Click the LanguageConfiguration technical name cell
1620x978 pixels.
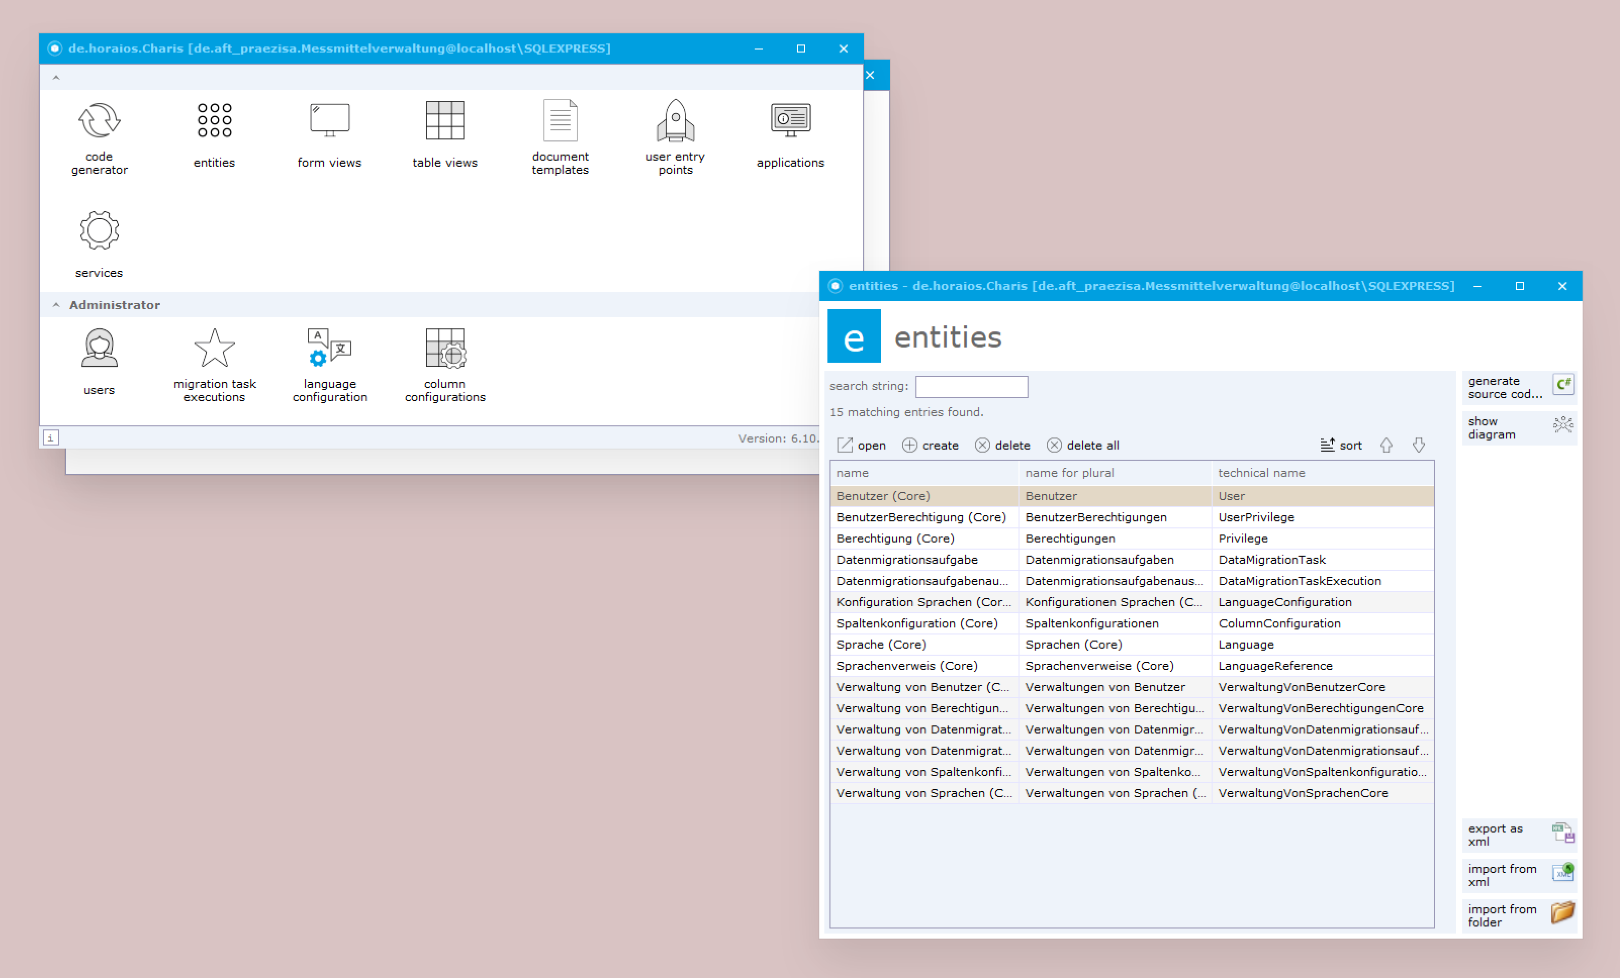pos(1323,602)
